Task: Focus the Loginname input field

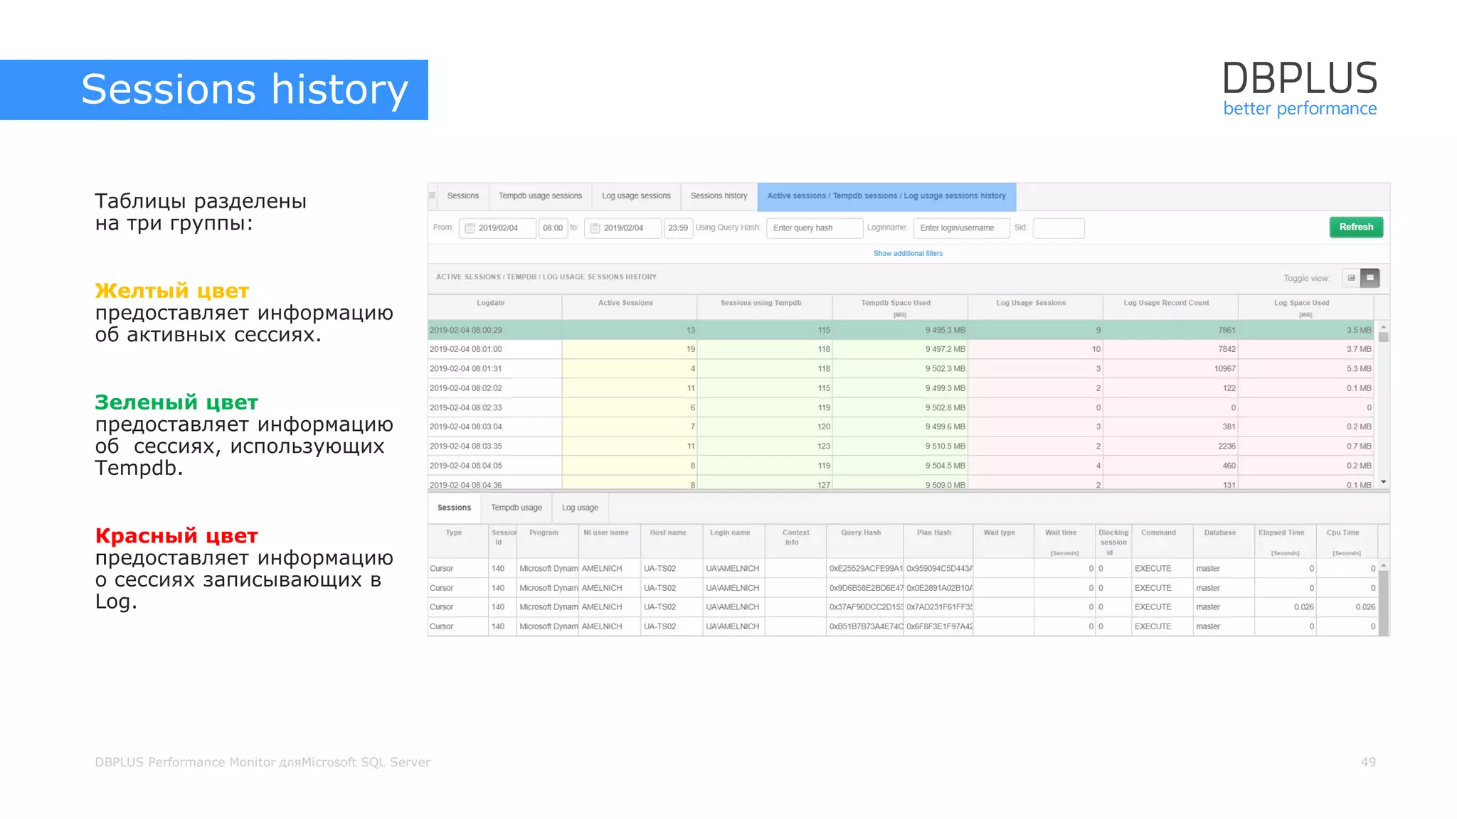Action: pos(960,228)
